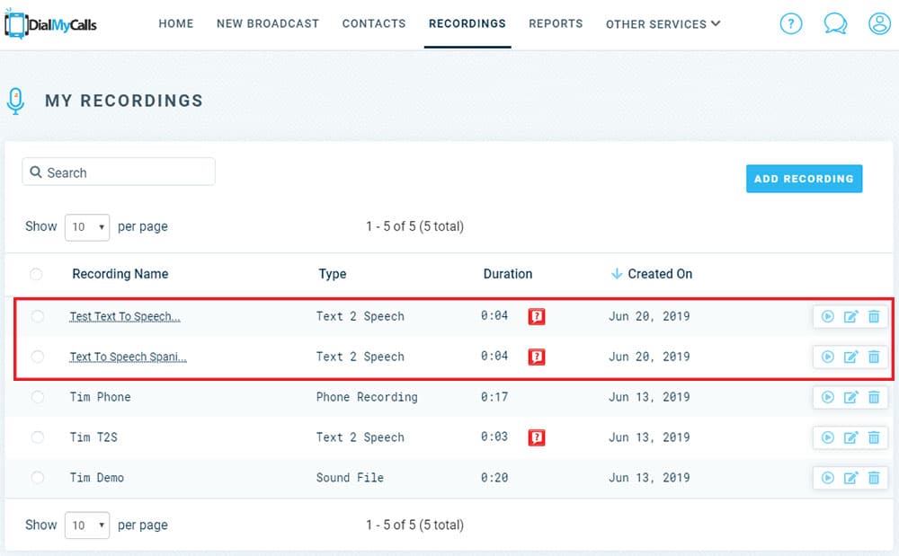899x556 pixels.
Task: Open the help question mark icon
Action: (791, 23)
